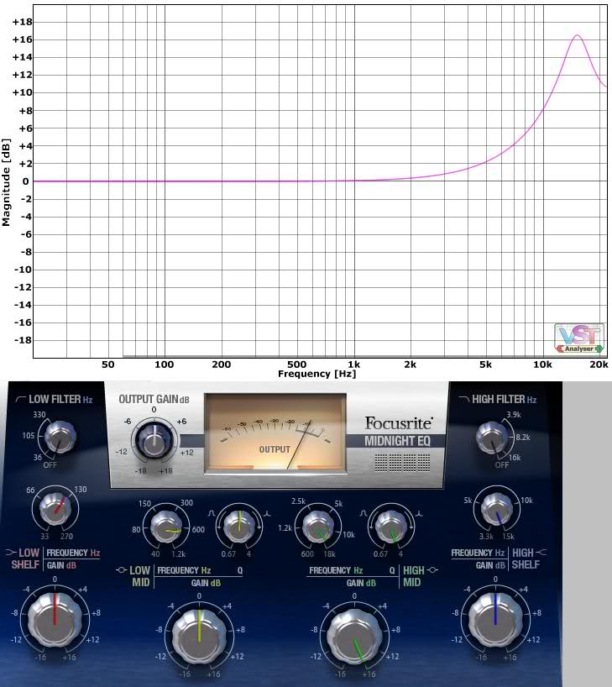Click the 270 mark on Low Shelf frequency
Viewport: 612px width, 687px height.
click(66, 537)
